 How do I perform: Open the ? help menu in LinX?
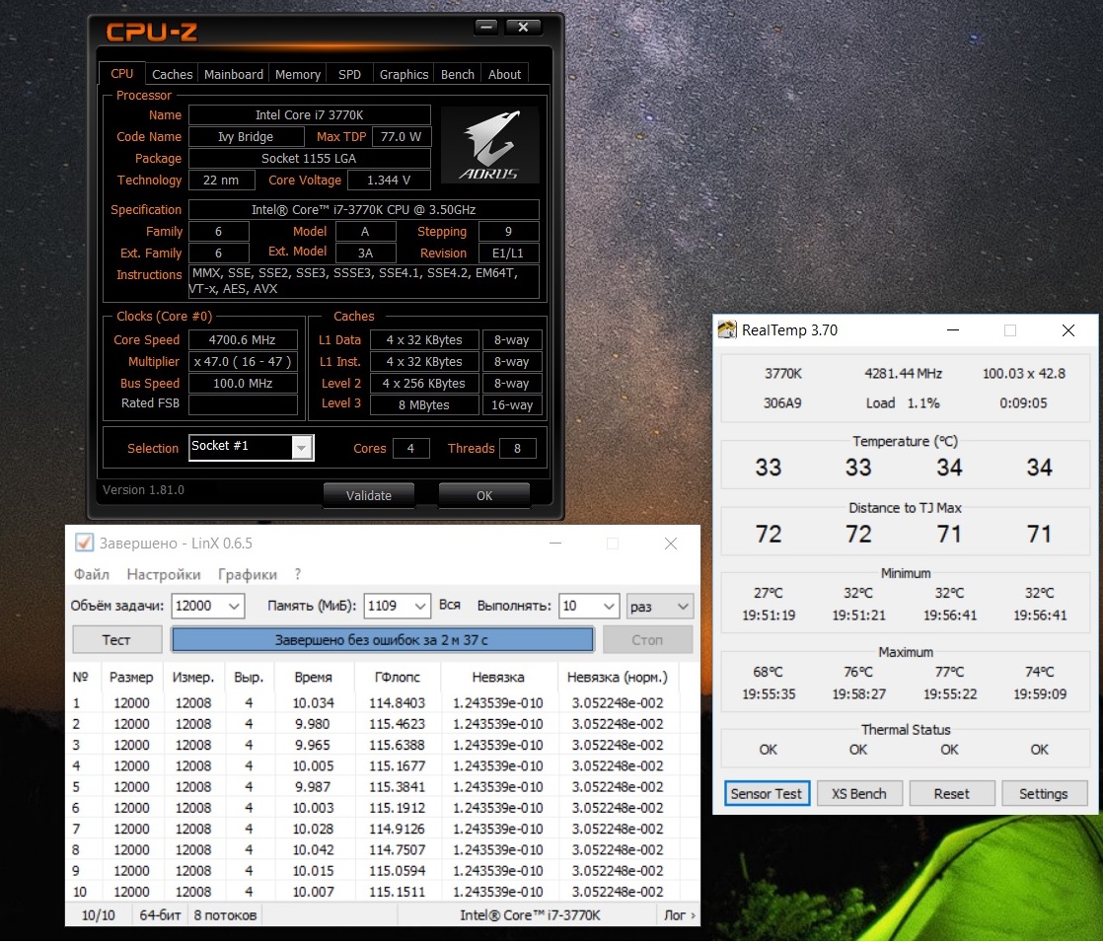click(x=298, y=574)
